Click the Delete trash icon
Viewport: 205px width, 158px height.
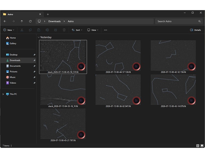click(x=64, y=30)
